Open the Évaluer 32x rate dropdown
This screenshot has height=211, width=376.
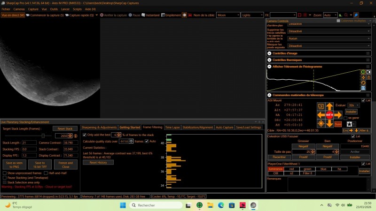click(353, 105)
